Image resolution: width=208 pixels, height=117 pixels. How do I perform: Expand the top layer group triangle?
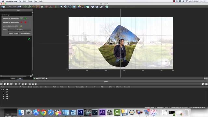click(x=1, y=90)
